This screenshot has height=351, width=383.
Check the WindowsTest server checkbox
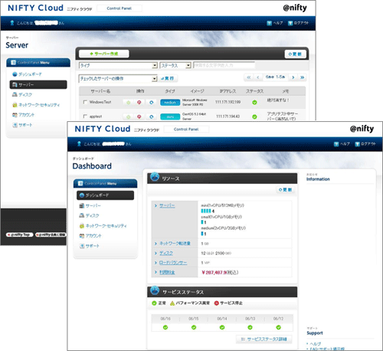85,102
